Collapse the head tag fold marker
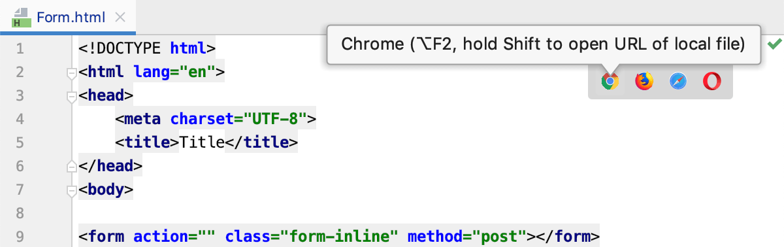Image resolution: width=784 pixels, height=247 pixels. coord(72,97)
